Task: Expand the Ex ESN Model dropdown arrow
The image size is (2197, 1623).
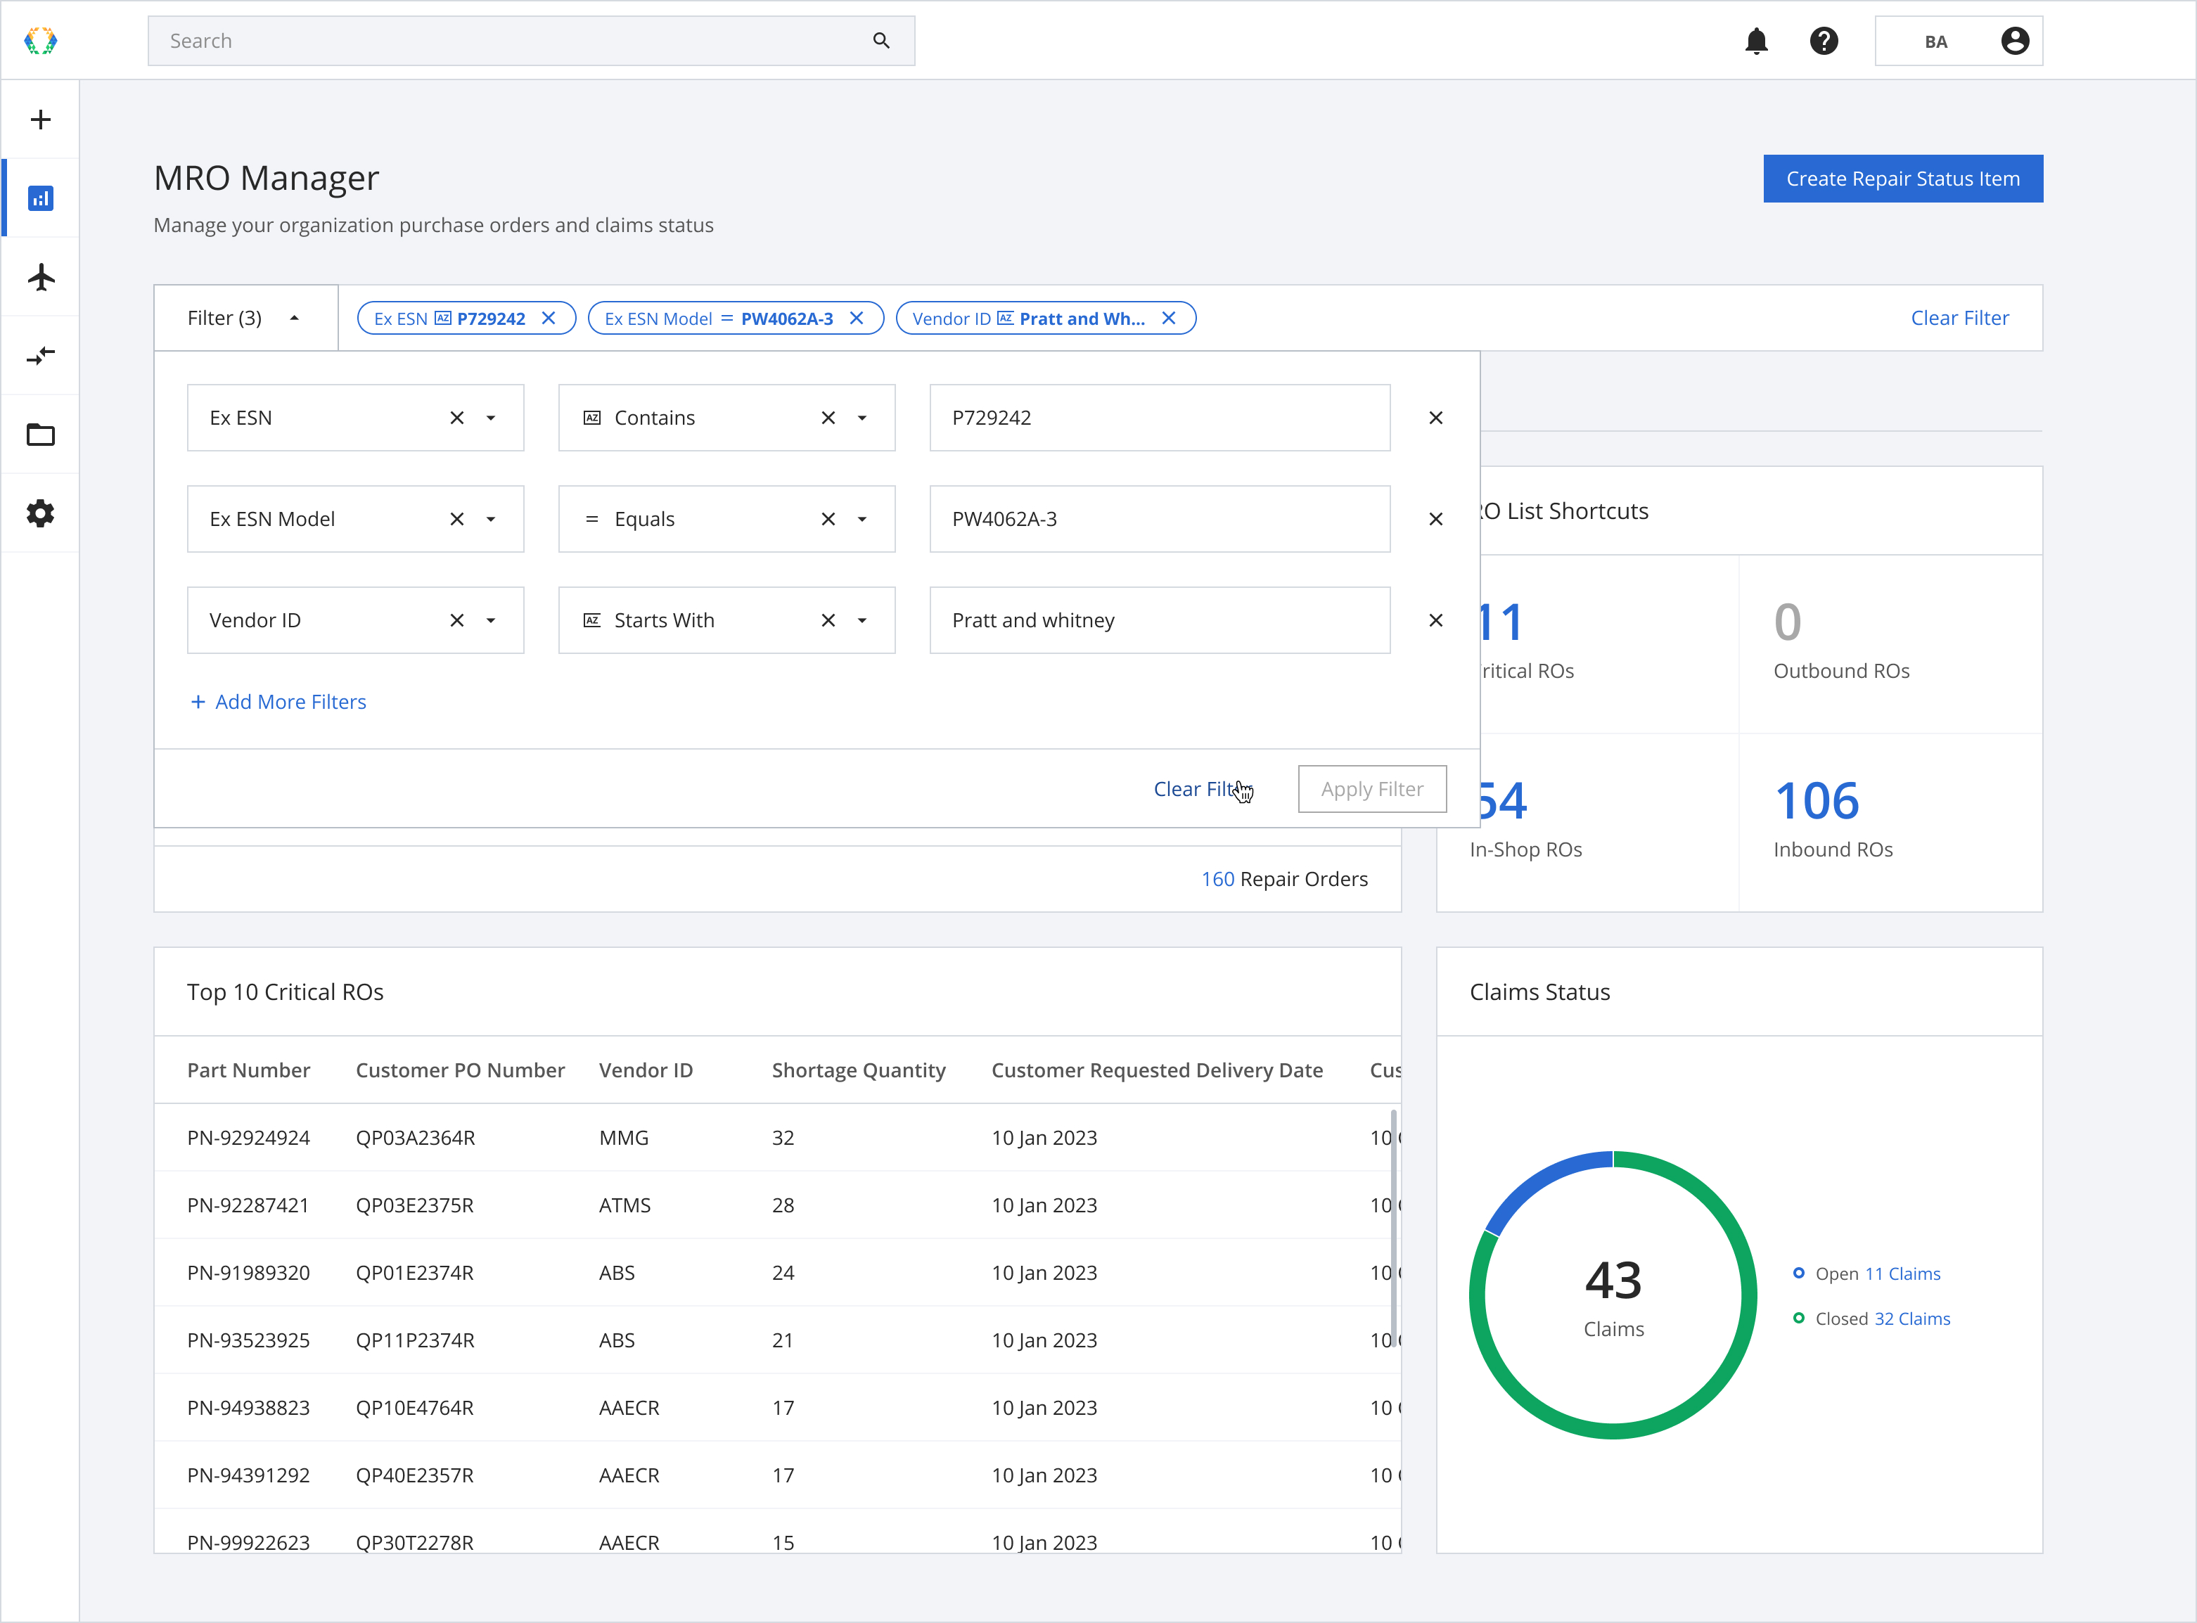Action: [492, 520]
